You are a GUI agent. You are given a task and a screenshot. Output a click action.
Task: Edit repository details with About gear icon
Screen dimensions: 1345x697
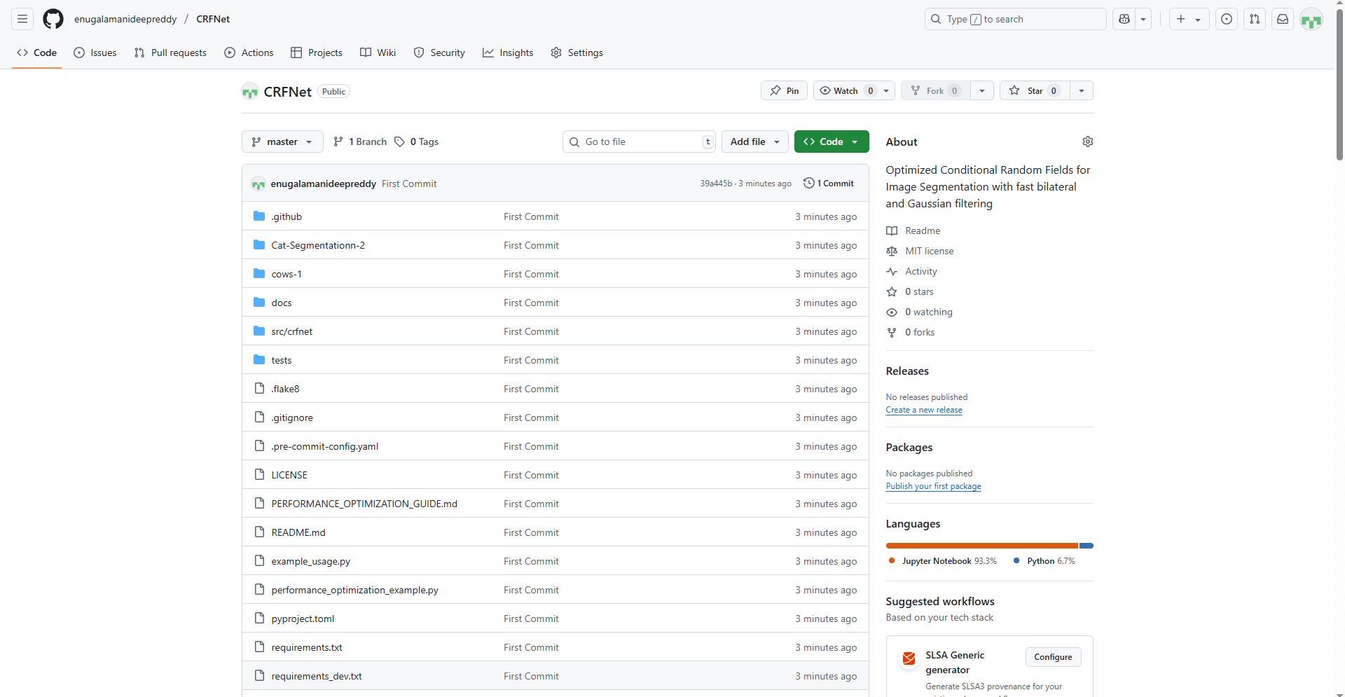(1087, 142)
